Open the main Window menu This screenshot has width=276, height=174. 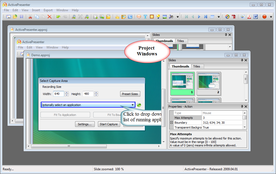(62, 10)
